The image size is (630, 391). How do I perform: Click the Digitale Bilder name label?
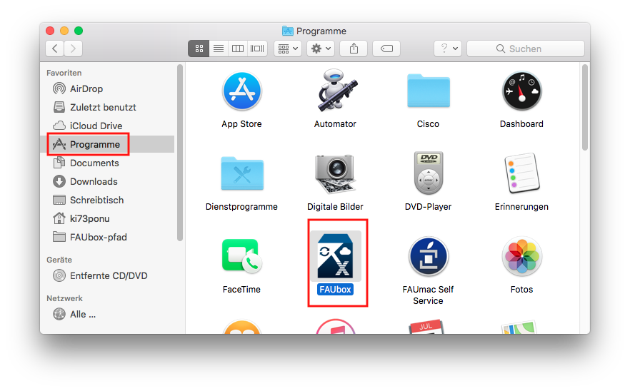click(x=335, y=207)
